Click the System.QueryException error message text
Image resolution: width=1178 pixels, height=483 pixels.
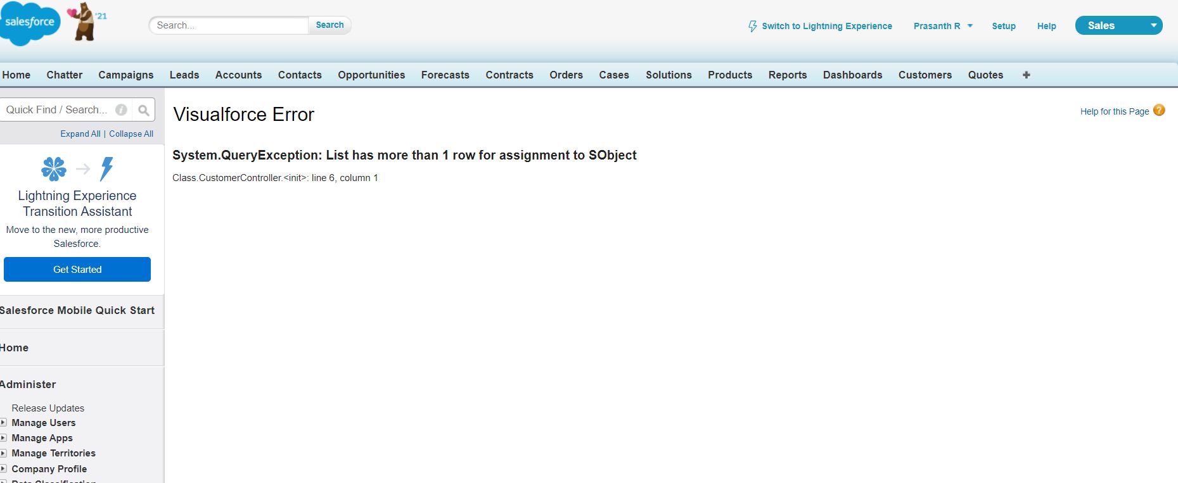point(404,155)
